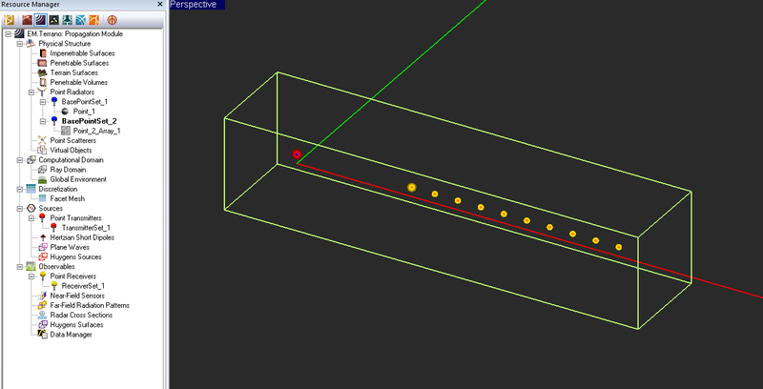This screenshot has height=389, width=763.
Task: Collapse the EM.Terrano: Propagation Module root node
Action: [8, 34]
